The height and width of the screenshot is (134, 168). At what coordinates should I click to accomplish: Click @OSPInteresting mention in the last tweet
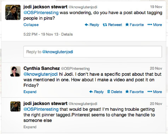pyautogui.click(x=41, y=109)
